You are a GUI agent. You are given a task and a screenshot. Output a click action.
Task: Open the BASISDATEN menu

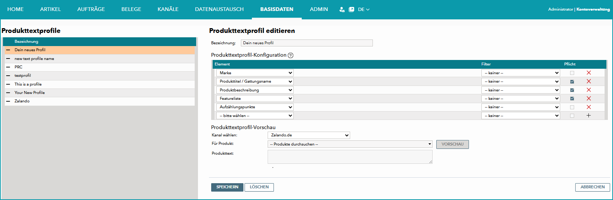tap(277, 9)
